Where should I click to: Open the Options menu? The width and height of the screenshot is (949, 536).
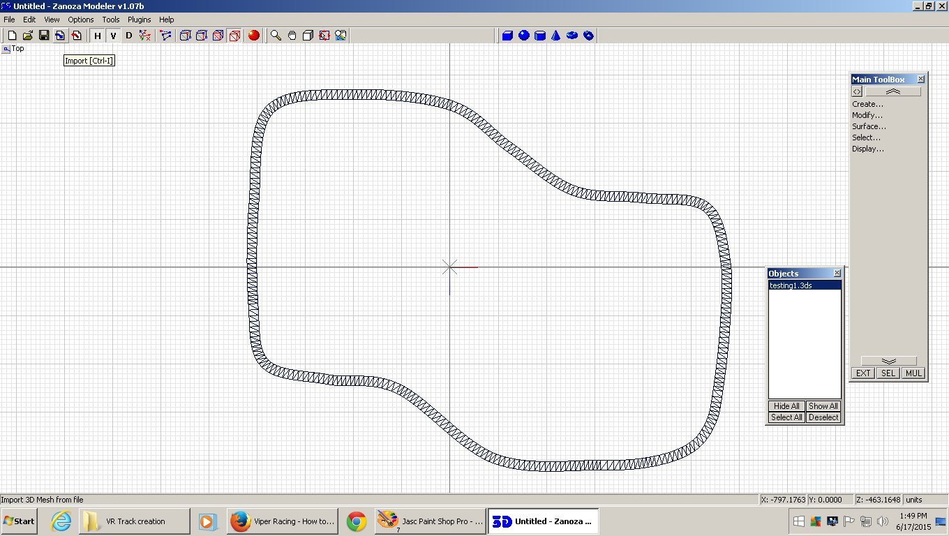81,20
